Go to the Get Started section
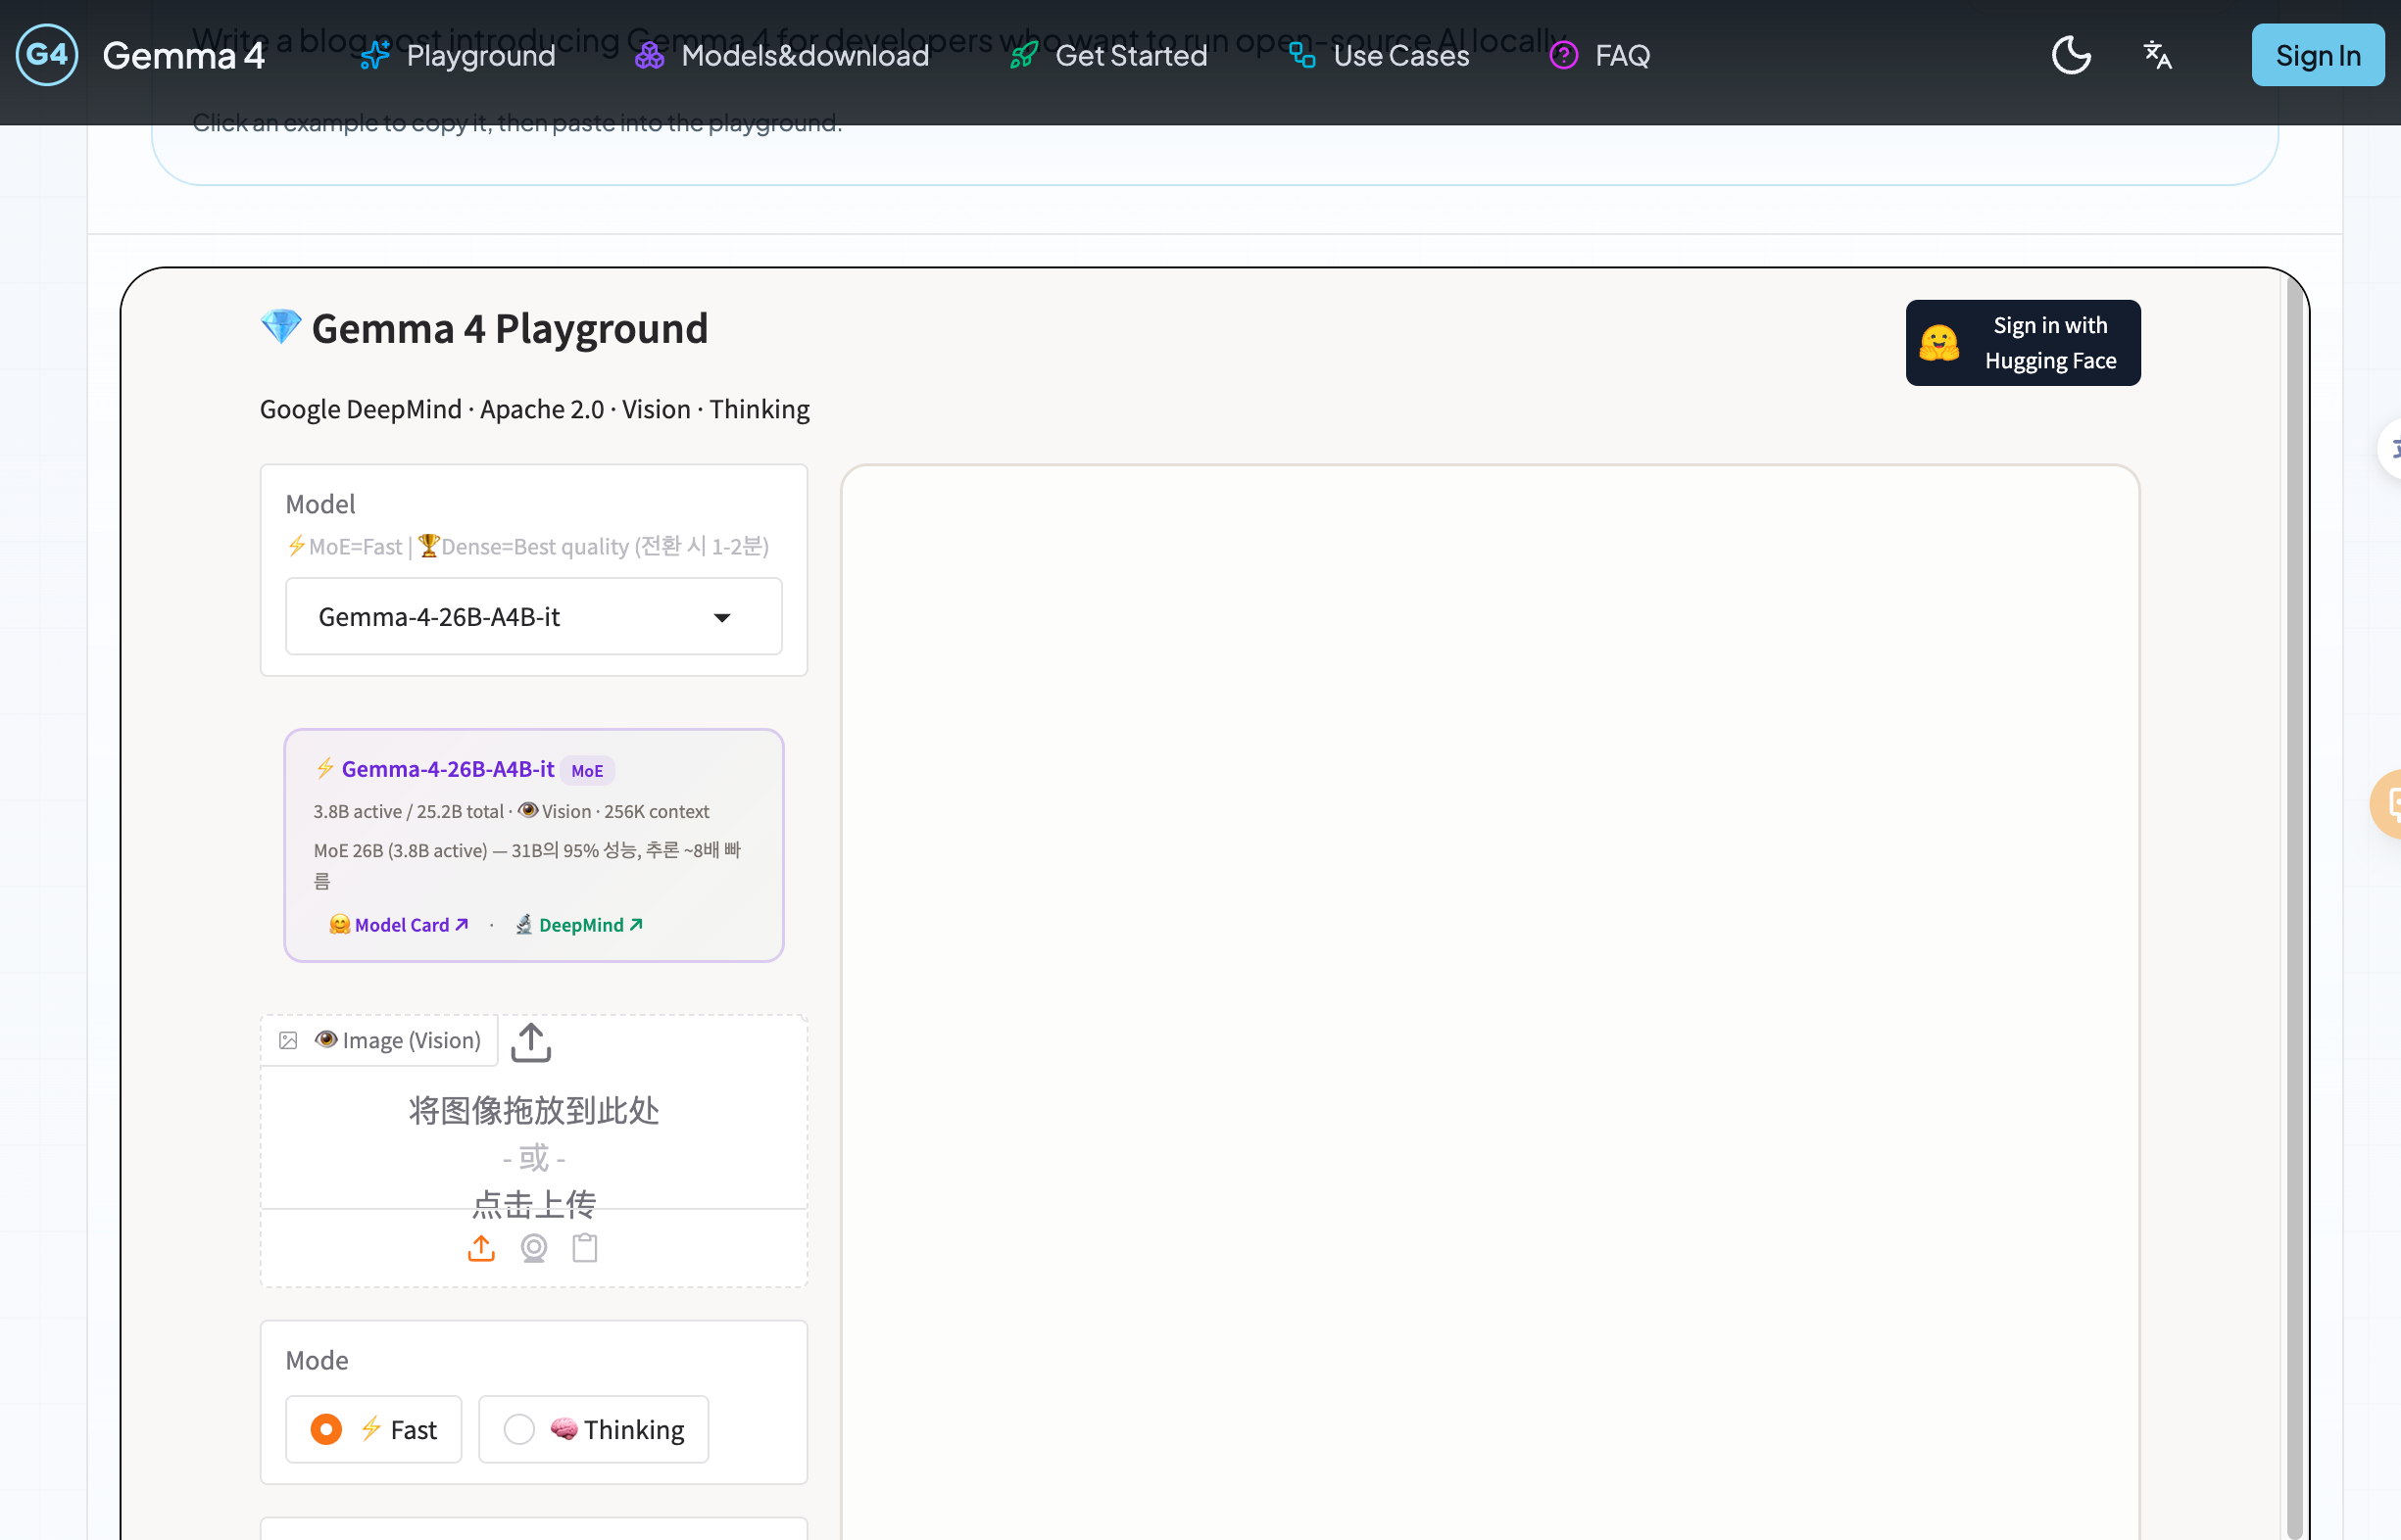 (x=1108, y=55)
